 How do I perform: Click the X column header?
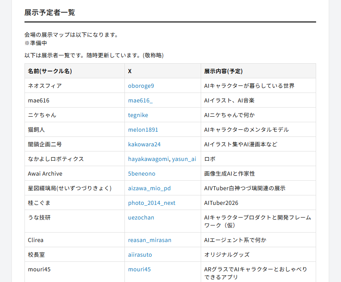[x=130, y=70]
